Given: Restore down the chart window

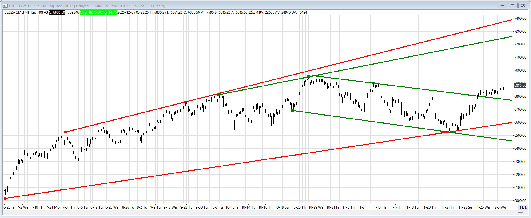Looking at the screenshot, I should [513, 6].
